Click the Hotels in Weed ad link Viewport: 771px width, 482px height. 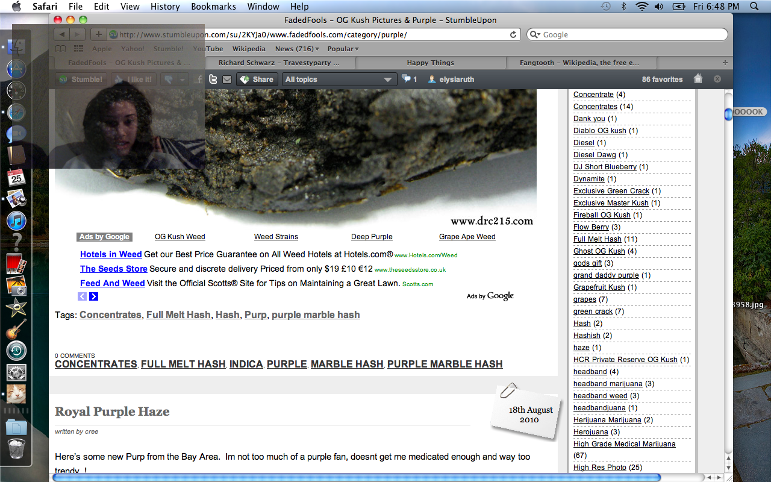click(111, 254)
